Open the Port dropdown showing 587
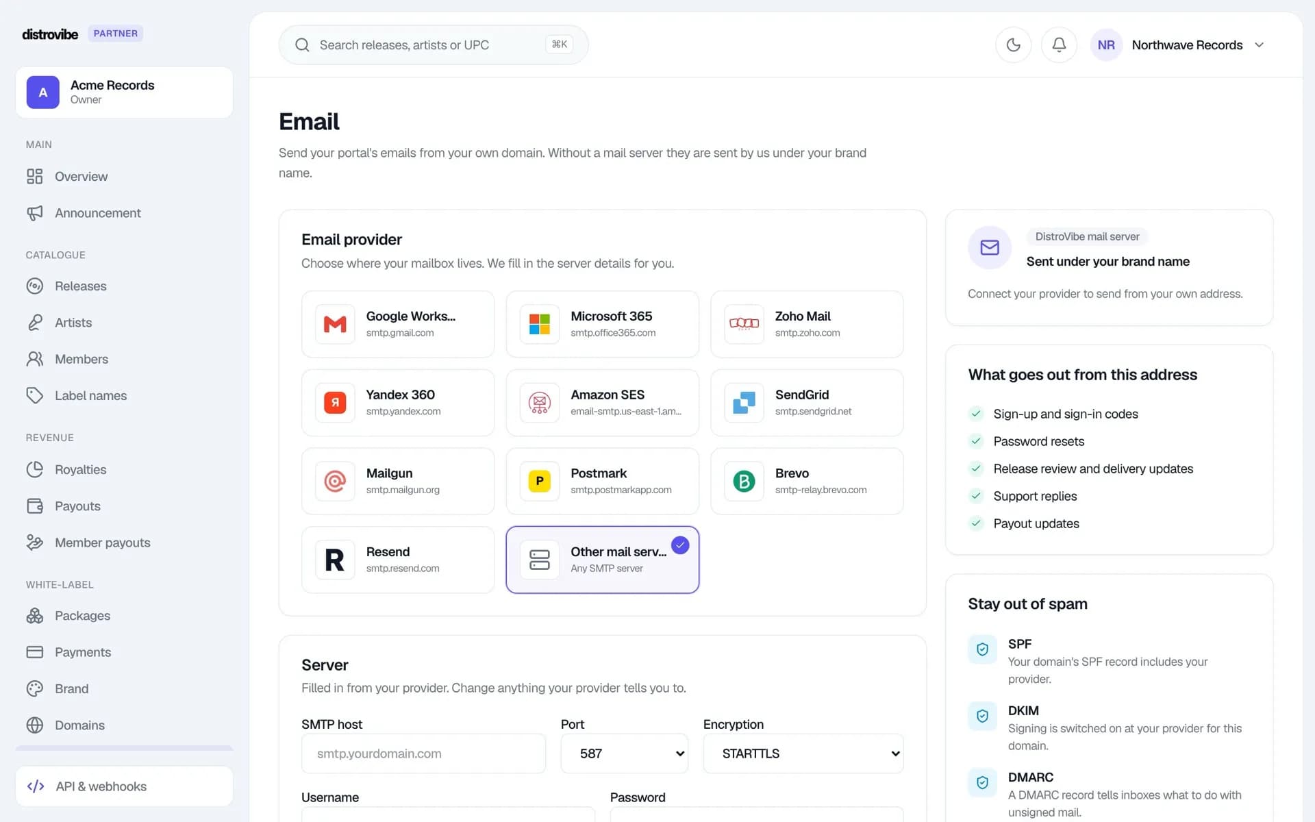Image resolution: width=1315 pixels, height=822 pixels. click(625, 754)
